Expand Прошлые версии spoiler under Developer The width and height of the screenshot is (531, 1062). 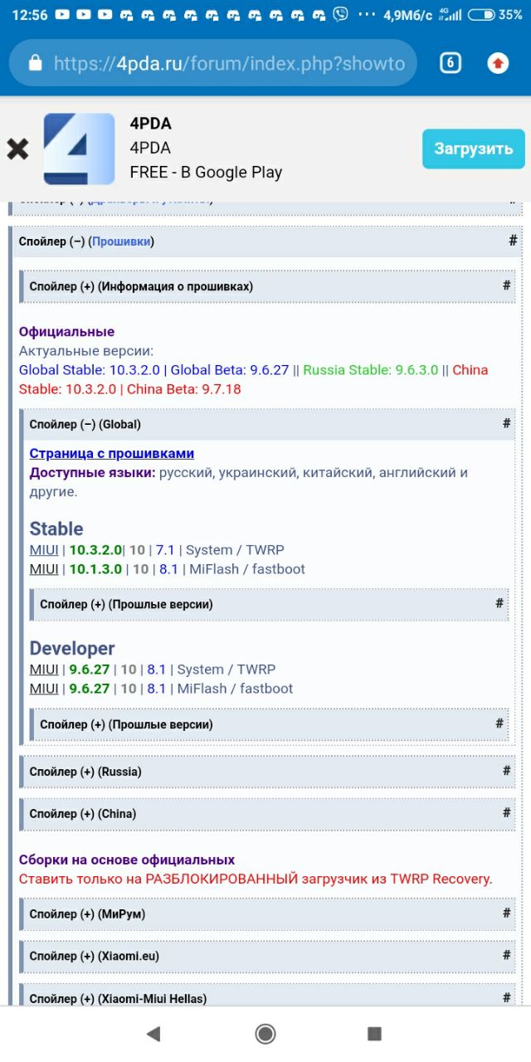[269, 724]
